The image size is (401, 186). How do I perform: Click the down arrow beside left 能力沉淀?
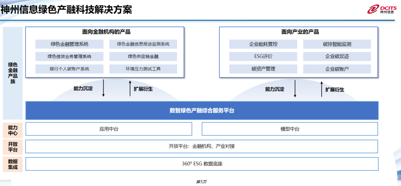[103, 89]
